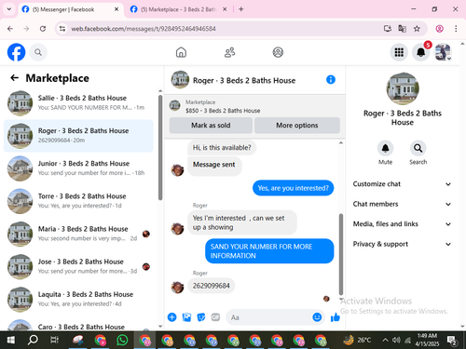Image resolution: width=466 pixels, height=349 pixels.
Task: Click the listing house photo in info panel
Action: coord(403,88)
